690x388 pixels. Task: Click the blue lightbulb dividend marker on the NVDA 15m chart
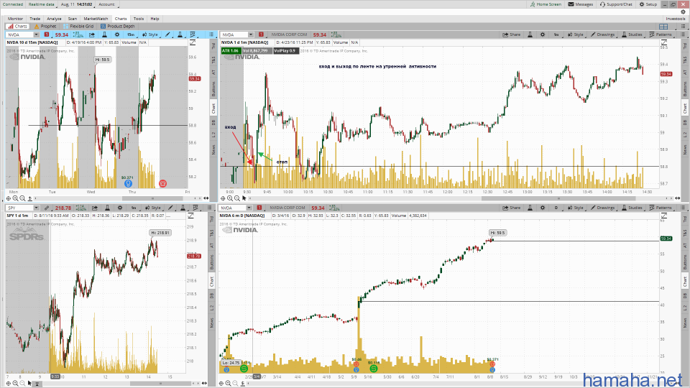point(128,183)
